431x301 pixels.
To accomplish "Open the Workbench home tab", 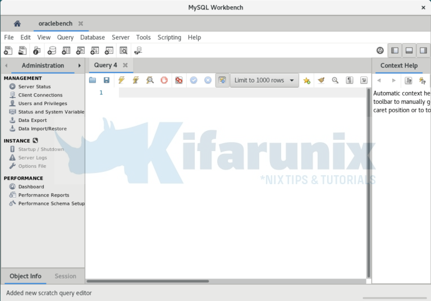I will 17,24.
